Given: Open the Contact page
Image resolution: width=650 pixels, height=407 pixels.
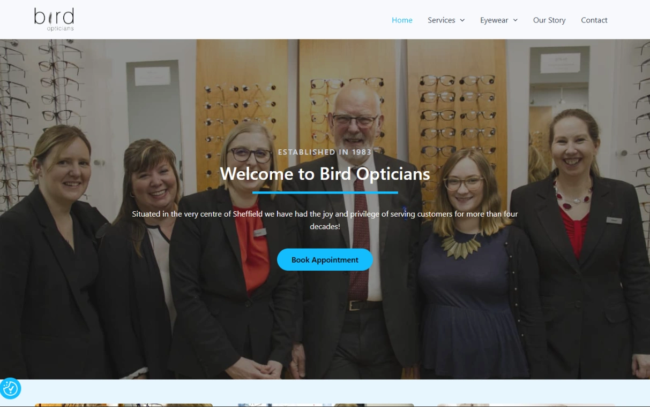Looking at the screenshot, I should point(594,20).
